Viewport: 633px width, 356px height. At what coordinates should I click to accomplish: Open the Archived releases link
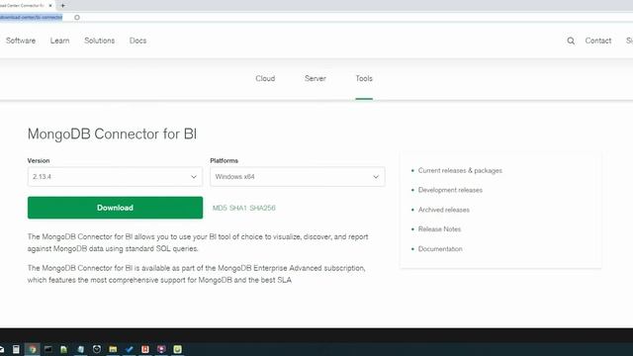click(x=444, y=210)
